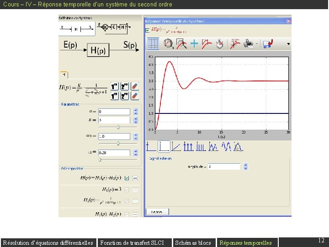This screenshot has width=329, height=247.
Task: Select the custom signal icon with cursor
Action: 238,146
